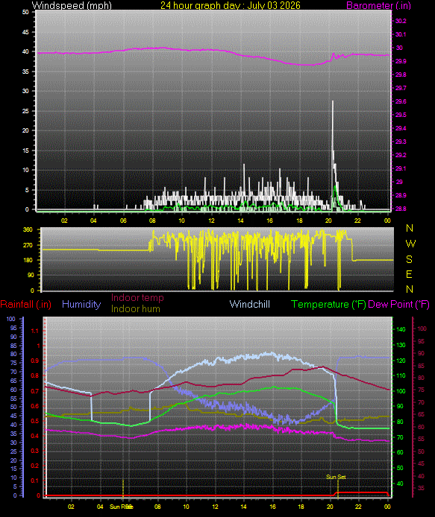
Task: Select the Dew Point (°F) legend label
Action: (398, 305)
